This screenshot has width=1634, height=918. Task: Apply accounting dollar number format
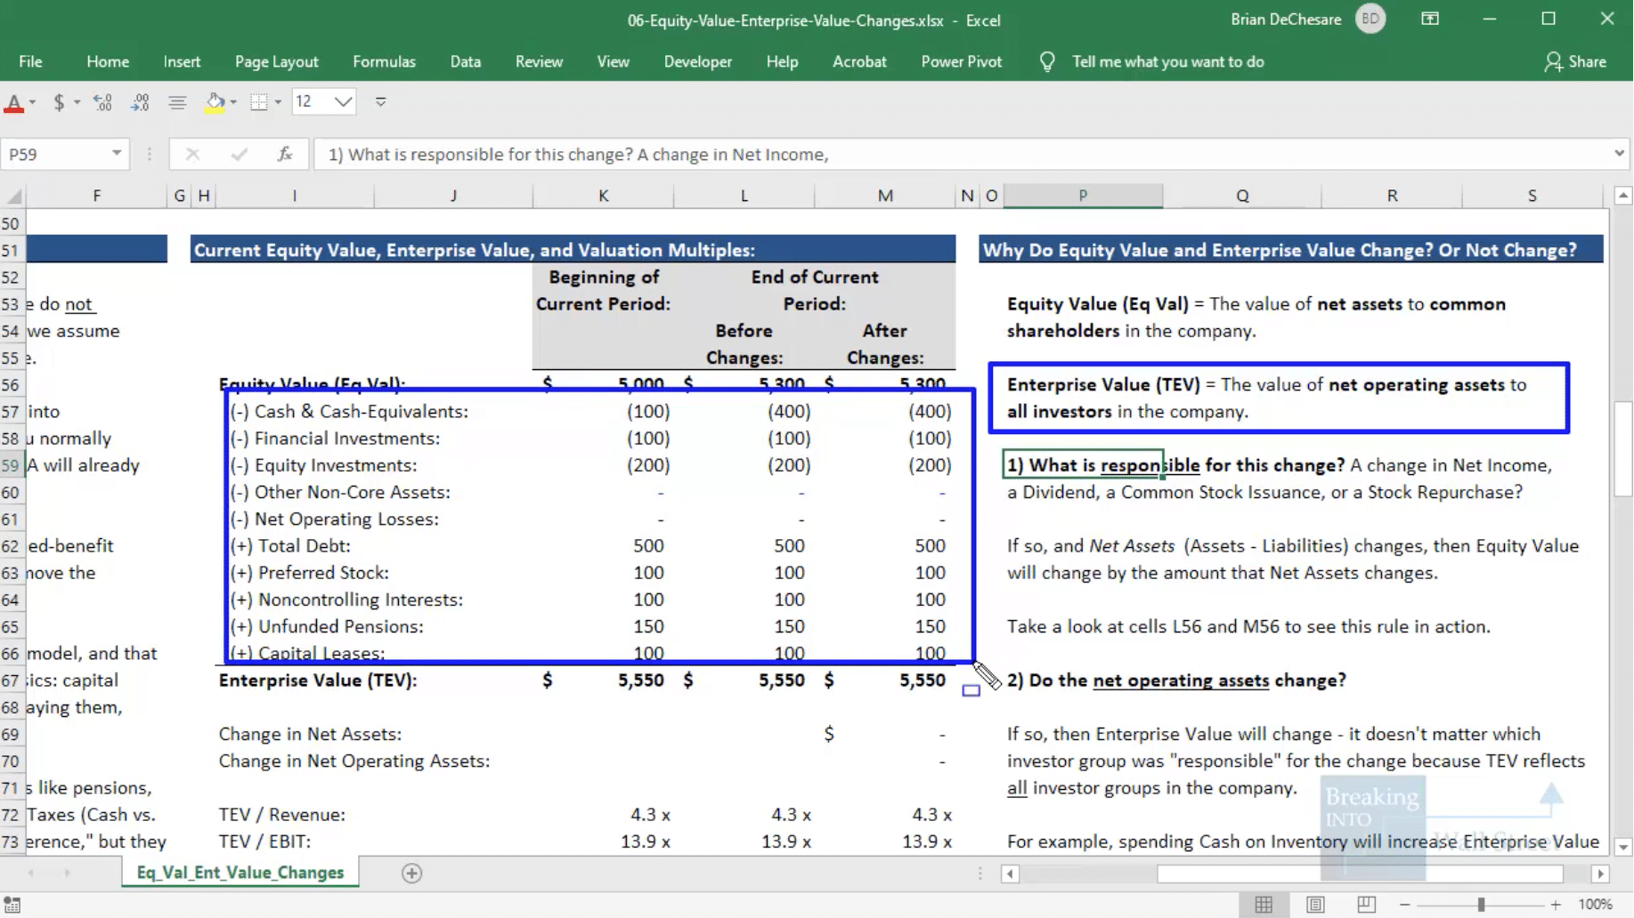pyautogui.click(x=59, y=102)
